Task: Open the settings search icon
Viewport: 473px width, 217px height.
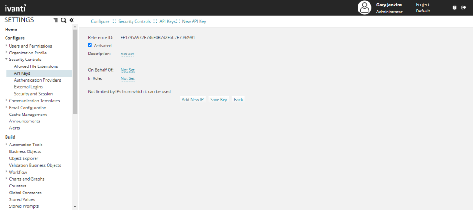Action: (63, 20)
